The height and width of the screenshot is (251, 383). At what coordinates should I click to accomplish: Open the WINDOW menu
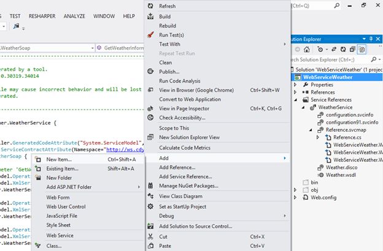point(104,16)
